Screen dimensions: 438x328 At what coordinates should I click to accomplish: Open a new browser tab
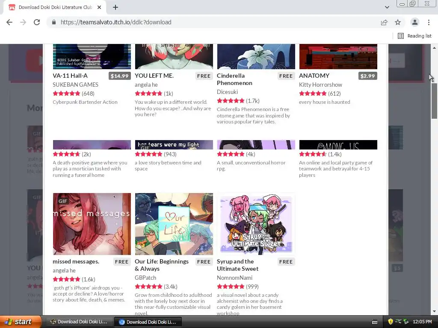tap(115, 7)
